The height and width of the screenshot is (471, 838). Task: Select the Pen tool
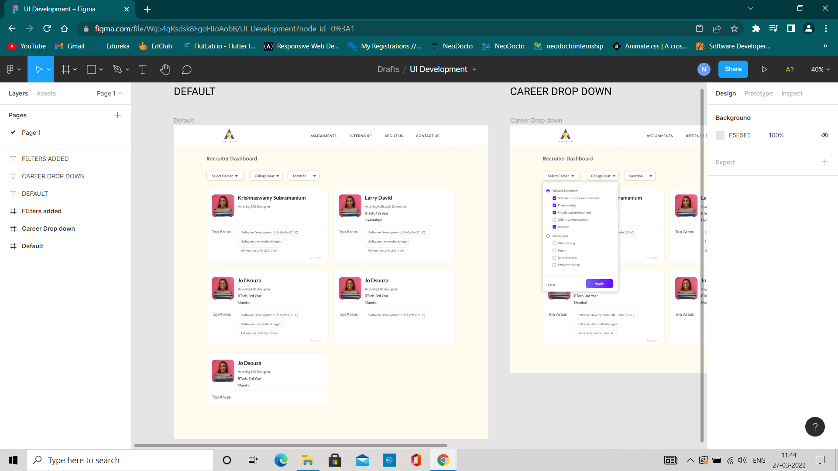click(117, 69)
